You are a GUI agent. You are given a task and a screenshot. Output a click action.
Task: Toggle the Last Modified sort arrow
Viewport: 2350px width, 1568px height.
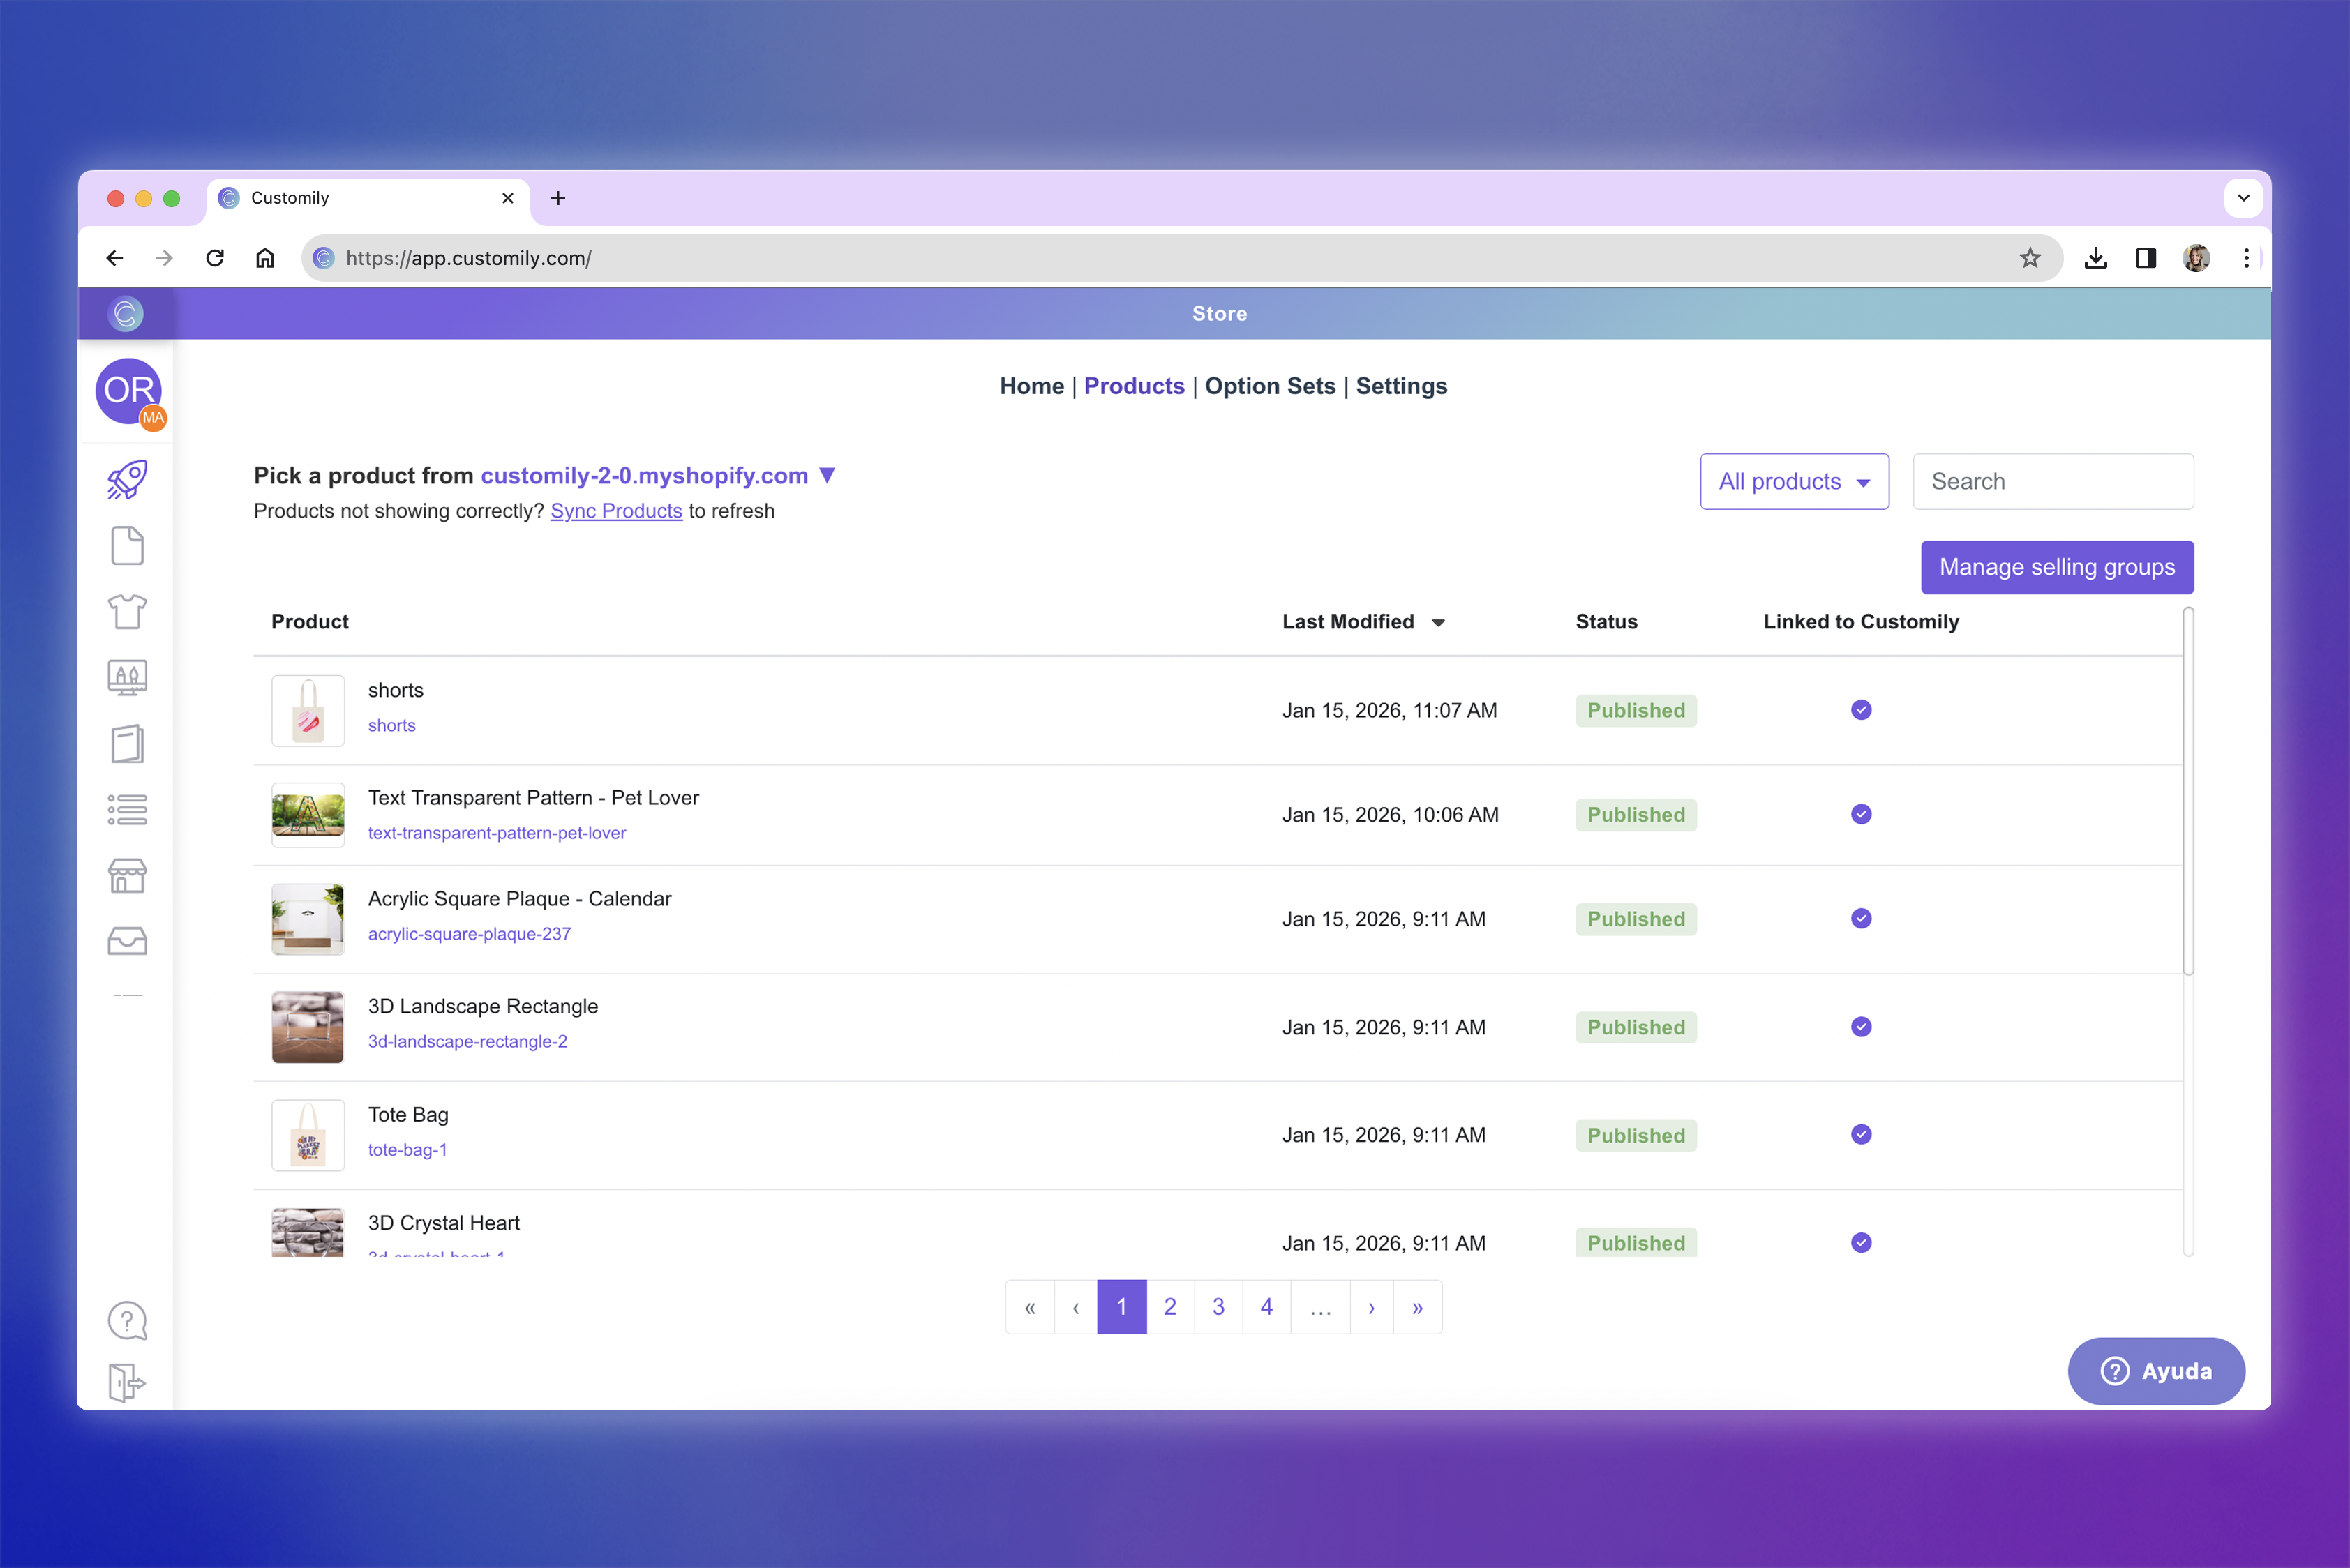[1439, 623]
